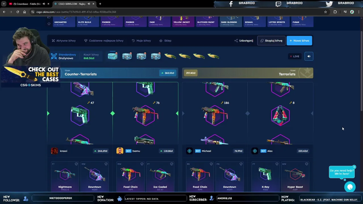Click the Dark Blossom live drop
The width and height of the screenshot is (363, 204).
(231, 22)
